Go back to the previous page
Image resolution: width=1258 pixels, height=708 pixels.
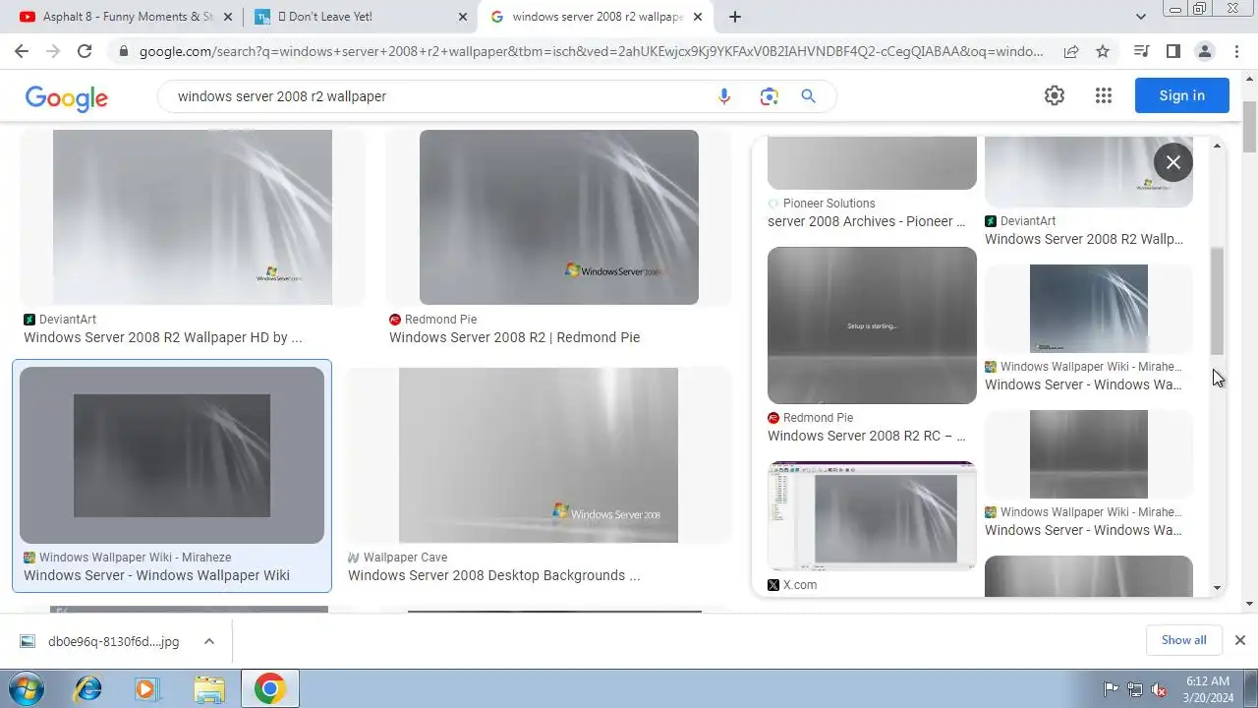pos(22,51)
